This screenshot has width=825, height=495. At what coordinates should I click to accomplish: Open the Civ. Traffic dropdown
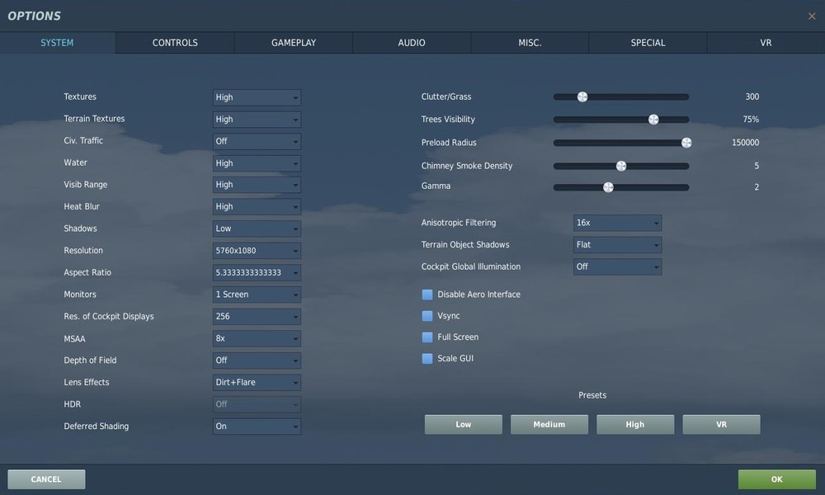(257, 141)
